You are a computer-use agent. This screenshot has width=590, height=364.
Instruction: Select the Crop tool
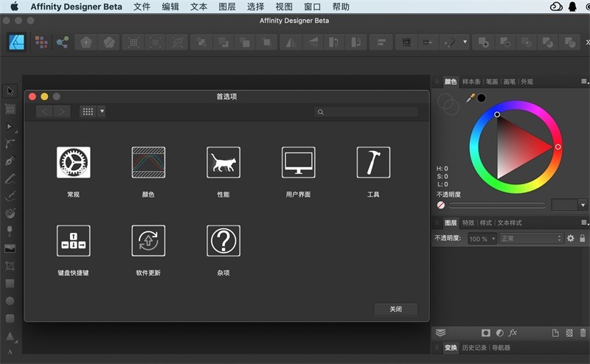pyautogui.click(x=10, y=266)
